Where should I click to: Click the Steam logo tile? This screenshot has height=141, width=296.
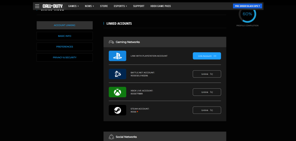tap(117, 110)
